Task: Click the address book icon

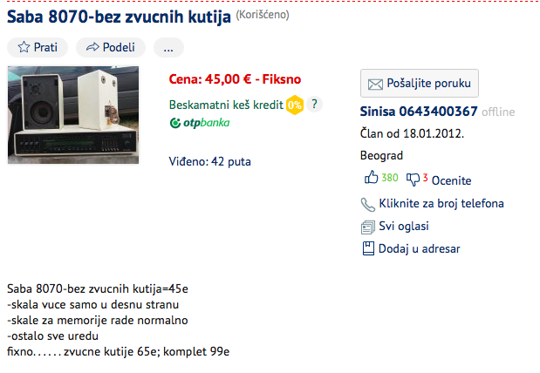Action: tap(368, 248)
